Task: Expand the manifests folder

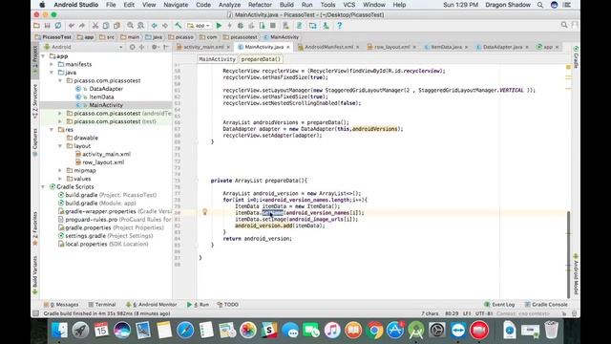Action: pos(52,64)
